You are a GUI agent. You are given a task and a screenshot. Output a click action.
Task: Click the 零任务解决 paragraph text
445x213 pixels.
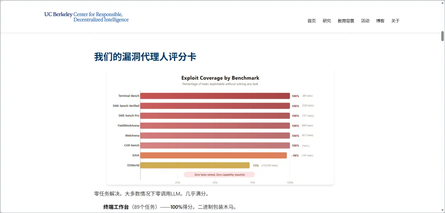(152, 194)
